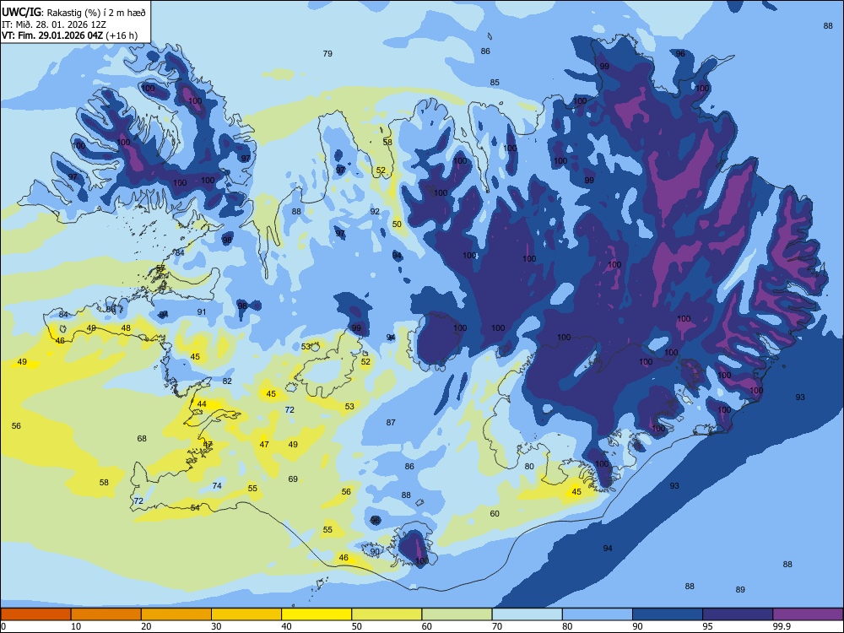Screen dimensions: 844x633
Task: Click the 80–90 light blue legend swatch
Action: (598, 614)
